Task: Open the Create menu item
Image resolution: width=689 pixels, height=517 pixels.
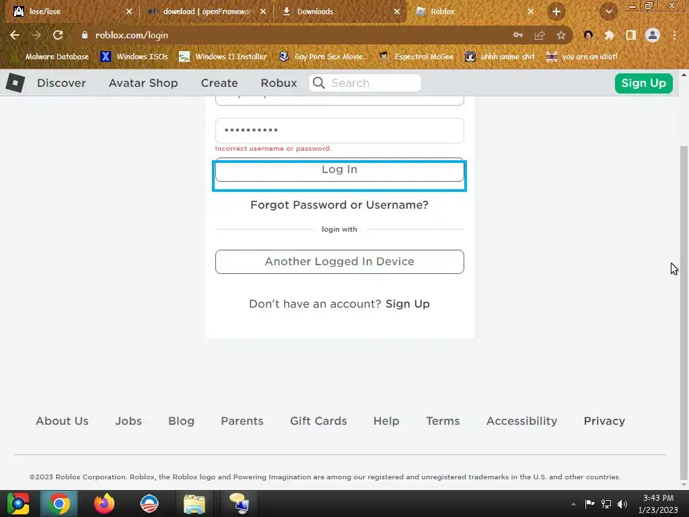Action: 219,83
